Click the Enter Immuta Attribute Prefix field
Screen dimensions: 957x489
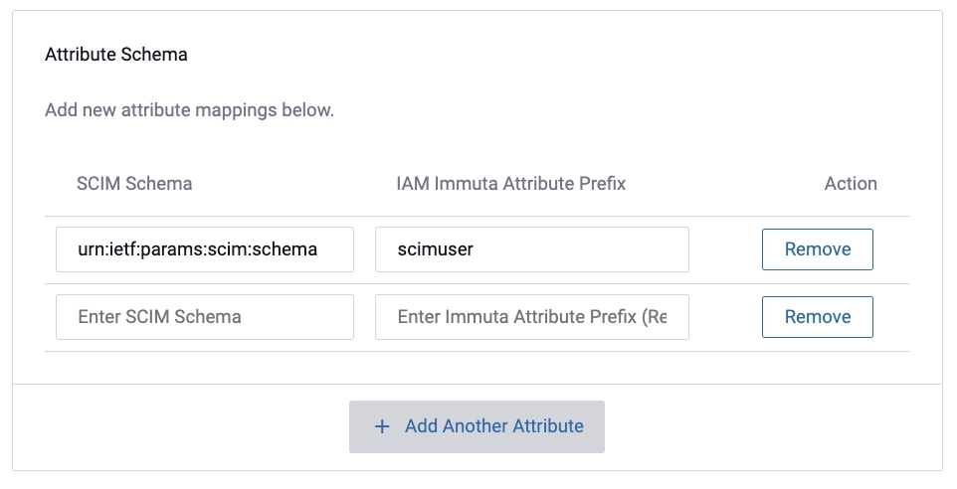[x=531, y=317]
